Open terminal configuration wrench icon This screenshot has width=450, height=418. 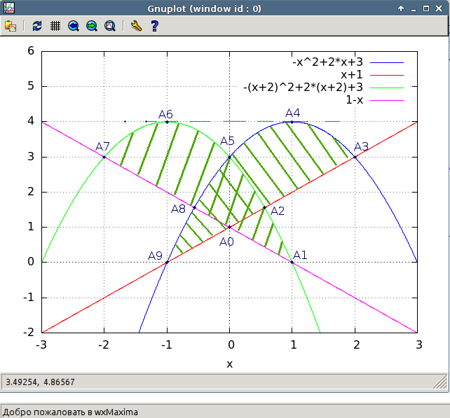click(x=136, y=26)
